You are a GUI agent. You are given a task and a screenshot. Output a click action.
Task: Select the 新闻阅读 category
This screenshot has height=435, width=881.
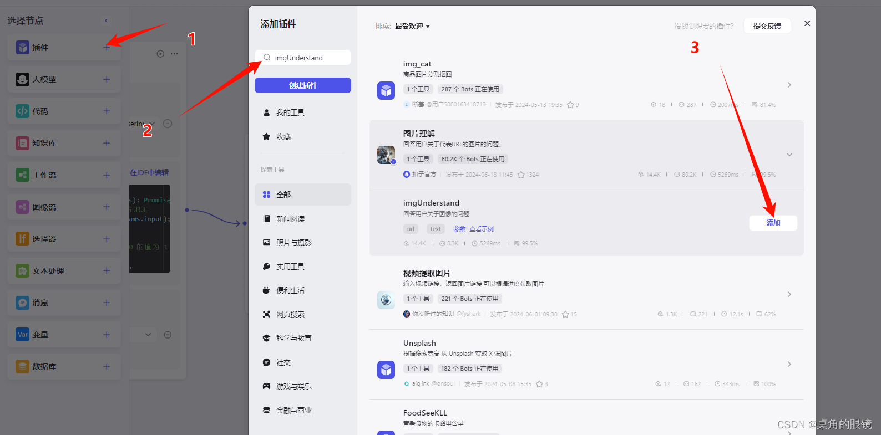point(303,219)
